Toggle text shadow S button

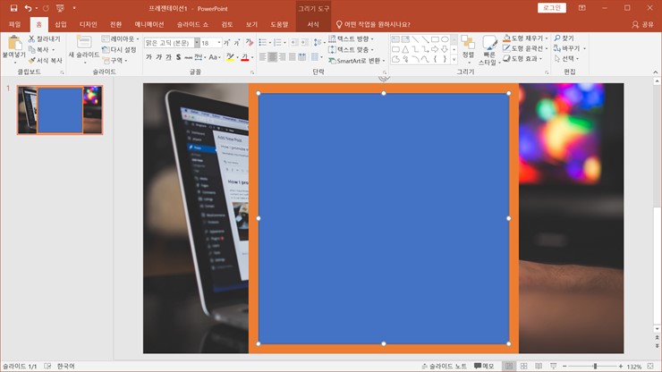(179, 57)
